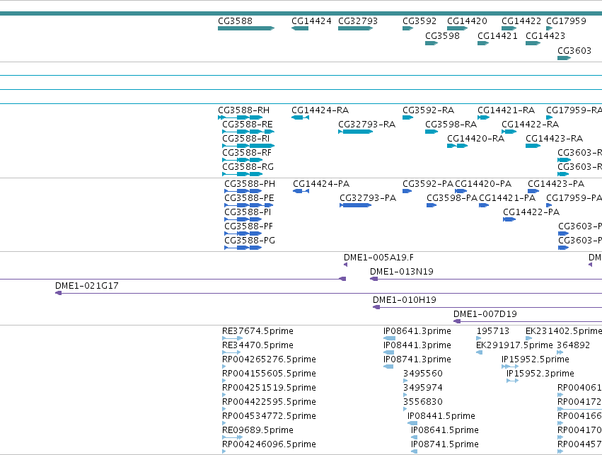
Task: Select transcript CG3588-RG
Action: [248, 167]
